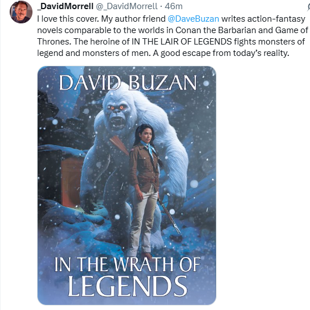This screenshot has width=310, height=310.
Task: Click IN THE WRATH OF text on cover
Action: point(128,264)
